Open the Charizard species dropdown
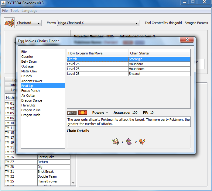This screenshot has height=191, width=212. [x=29, y=23]
